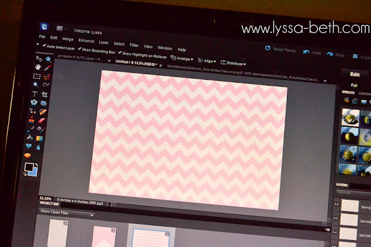371x247 pixels.
Task: Select the Type tool
Action: [x=35, y=94]
